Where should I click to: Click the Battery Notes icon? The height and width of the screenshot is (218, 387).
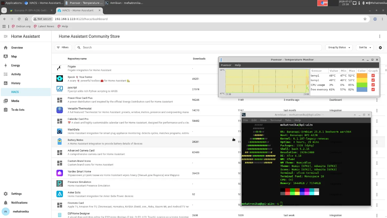[60, 142]
